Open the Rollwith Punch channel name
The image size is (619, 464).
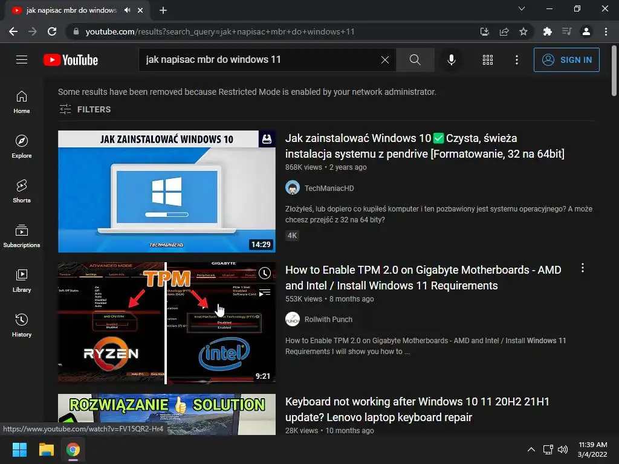point(328,319)
